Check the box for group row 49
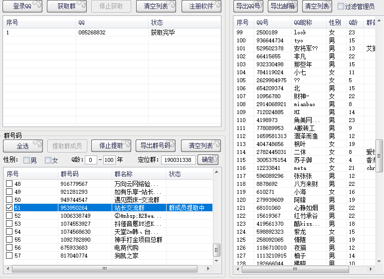The width and height of the screenshot is (384, 279). (x=9, y=192)
